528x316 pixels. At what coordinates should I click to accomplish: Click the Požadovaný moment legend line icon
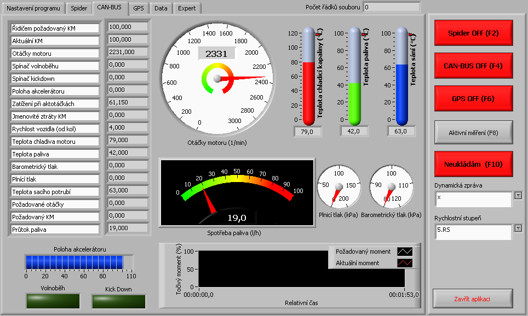(405, 251)
